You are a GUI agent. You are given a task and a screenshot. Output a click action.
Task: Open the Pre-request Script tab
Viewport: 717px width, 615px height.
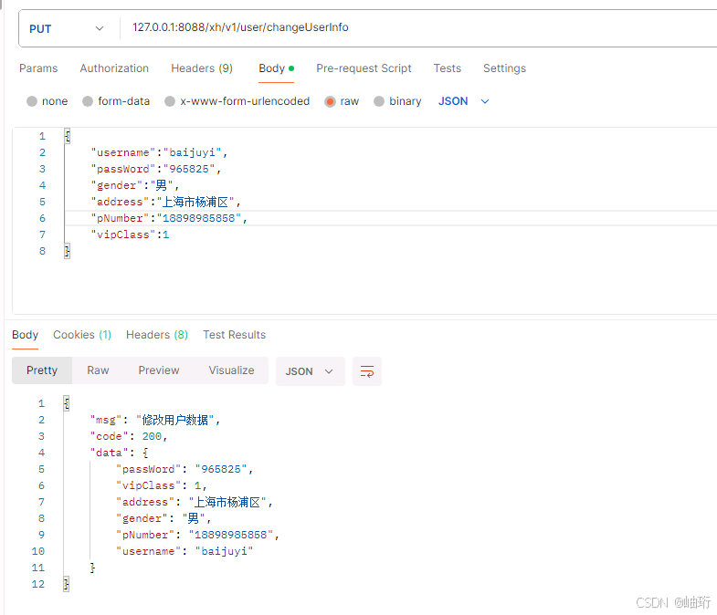point(364,68)
